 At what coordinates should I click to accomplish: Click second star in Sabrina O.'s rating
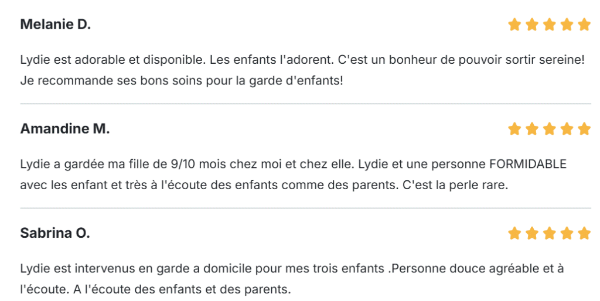(x=532, y=233)
